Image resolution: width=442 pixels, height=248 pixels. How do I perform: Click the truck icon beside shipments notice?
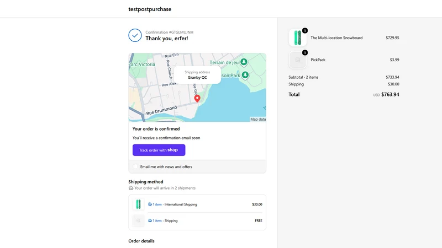pyautogui.click(x=131, y=188)
